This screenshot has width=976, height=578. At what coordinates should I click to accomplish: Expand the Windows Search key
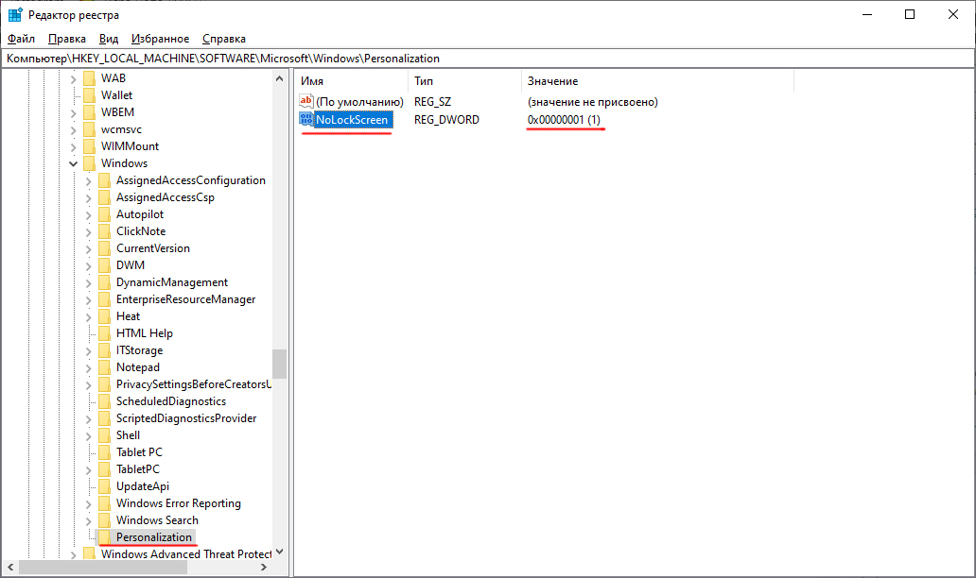point(88,520)
